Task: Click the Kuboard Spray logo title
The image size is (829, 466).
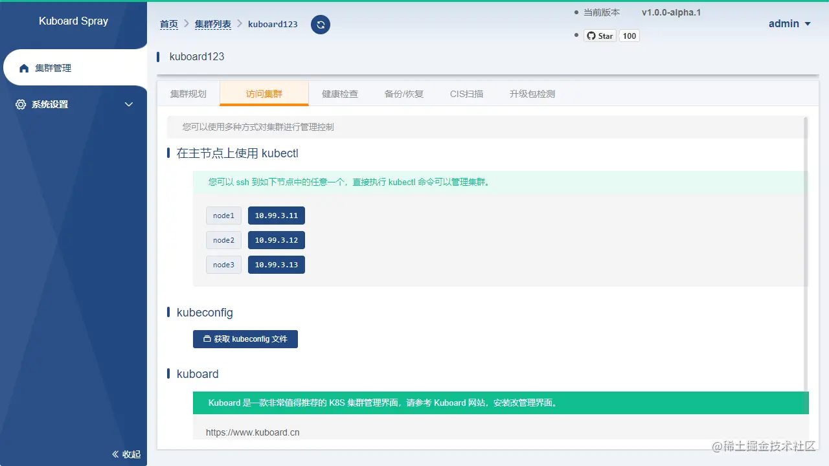Action: click(73, 21)
